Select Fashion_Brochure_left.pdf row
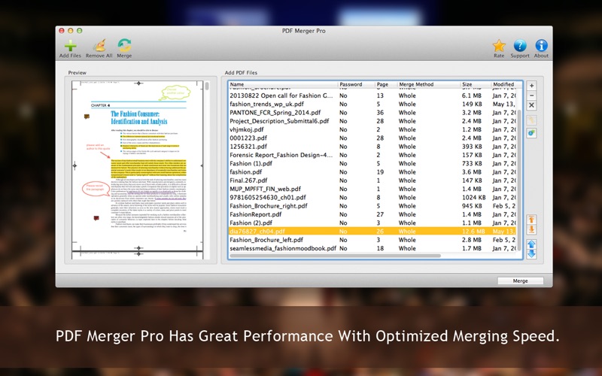This screenshot has height=376, width=602. (x=372, y=240)
